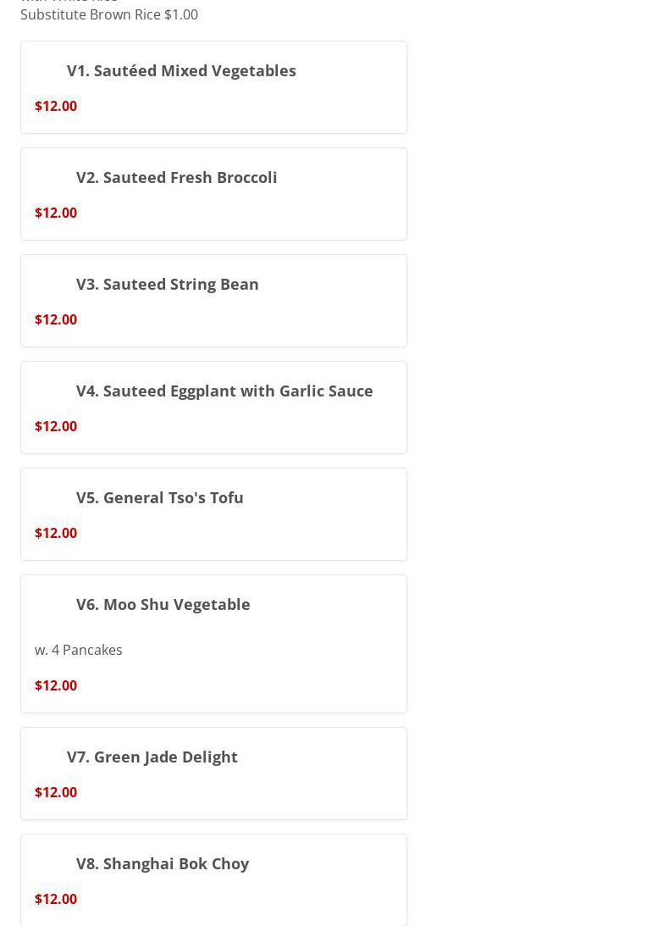
Task: Click the "w. 4 Pancakes" description
Action: (x=79, y=650)
